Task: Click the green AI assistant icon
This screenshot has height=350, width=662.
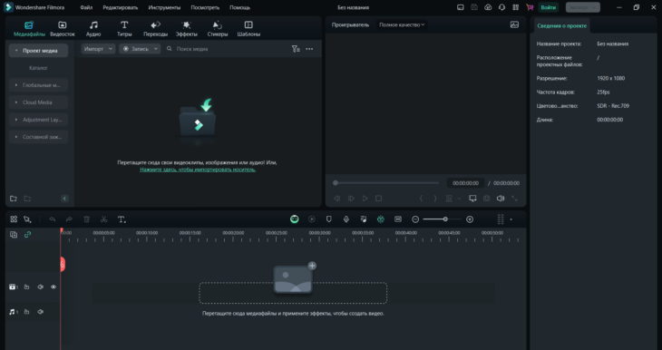Action: click(x=295, y=219)
